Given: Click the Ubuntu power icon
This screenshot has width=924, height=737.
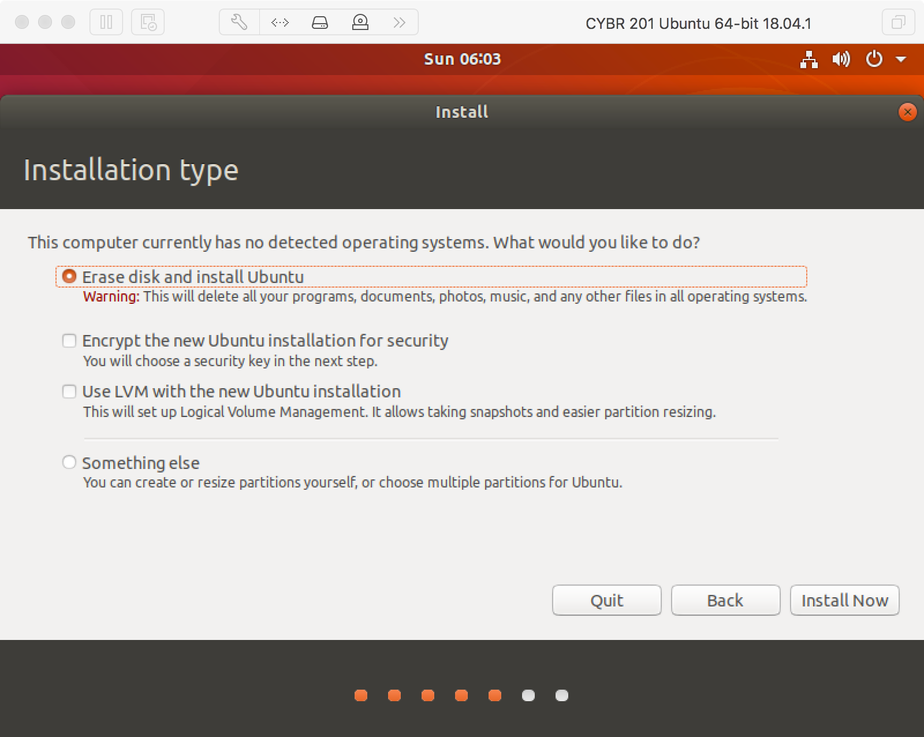Looking at the screenshot, I should click(874, 59).
